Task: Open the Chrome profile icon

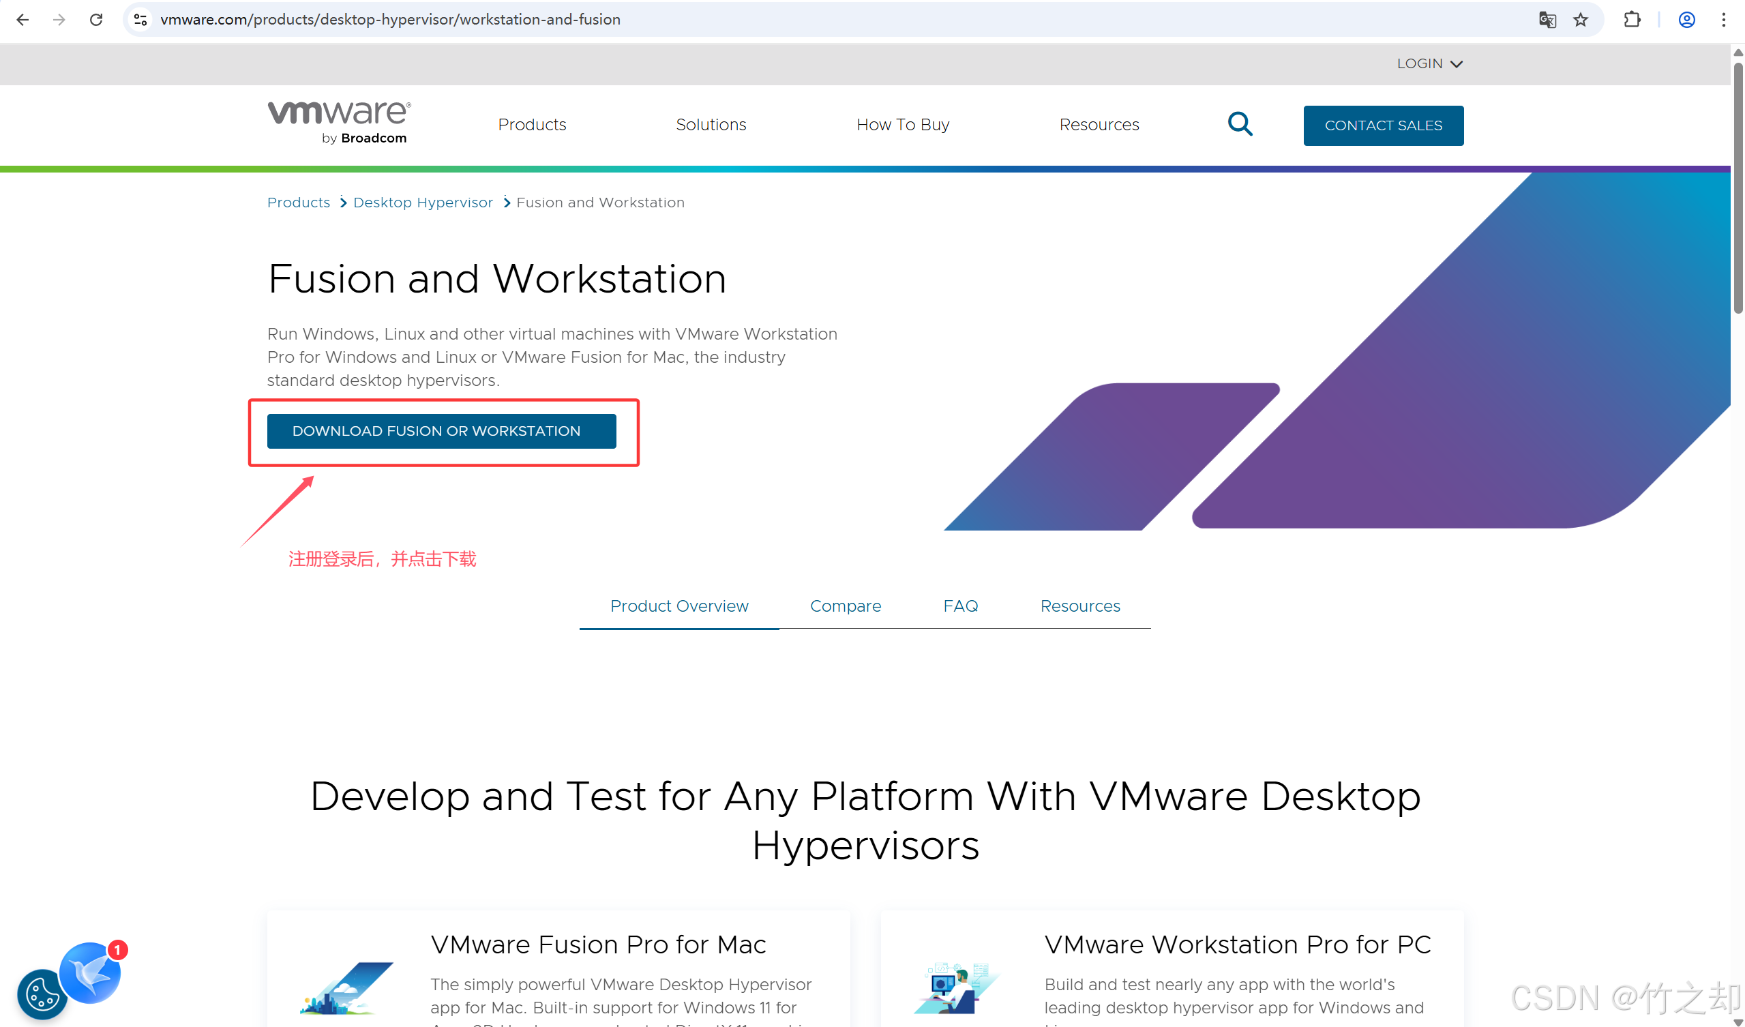Action: 1687,19
